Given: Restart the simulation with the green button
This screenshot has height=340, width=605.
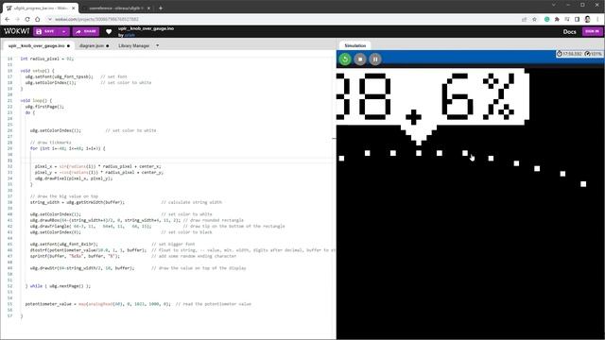Looking at the screenshot, I should 345,59.
